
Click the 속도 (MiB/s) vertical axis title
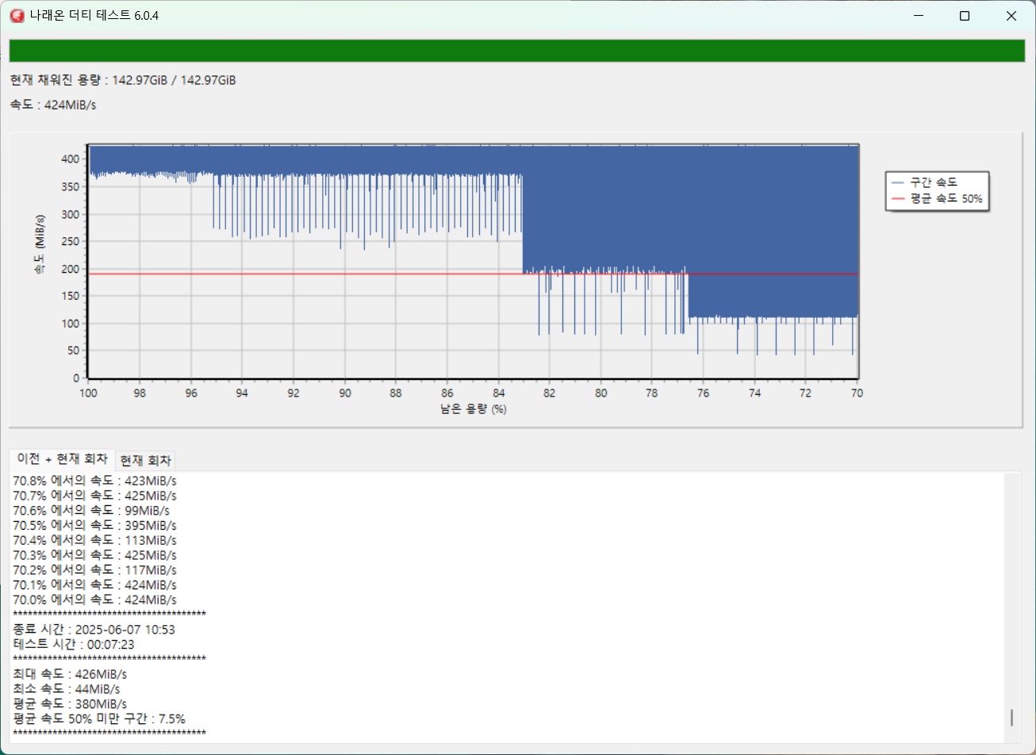pyautogui.click(x=39, y=244)
